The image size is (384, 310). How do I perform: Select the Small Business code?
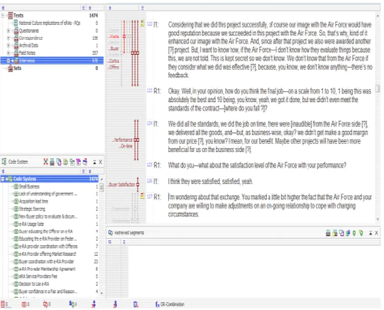pos(29,186)
